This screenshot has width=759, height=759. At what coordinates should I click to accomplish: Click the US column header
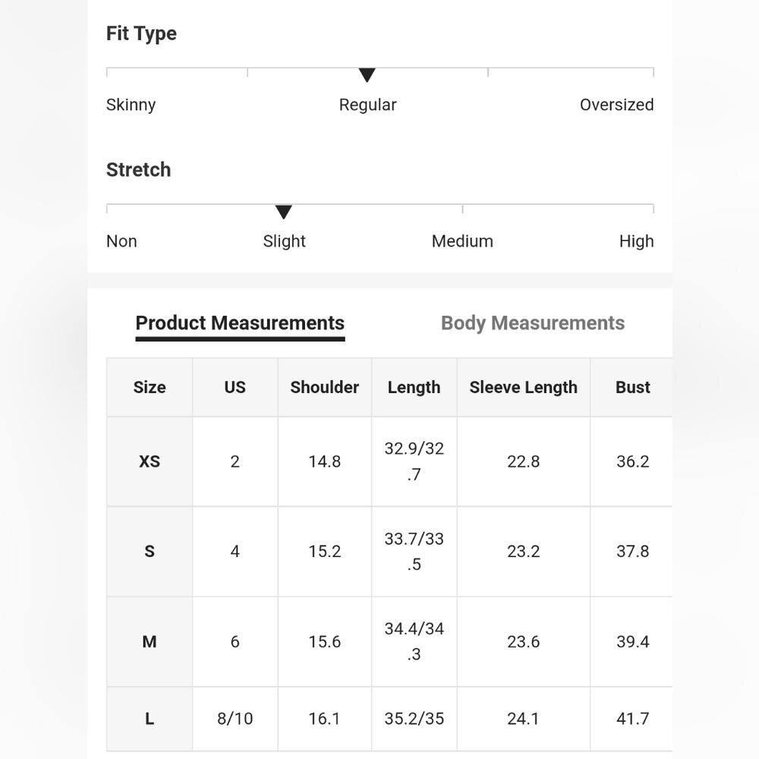[235, 387]
